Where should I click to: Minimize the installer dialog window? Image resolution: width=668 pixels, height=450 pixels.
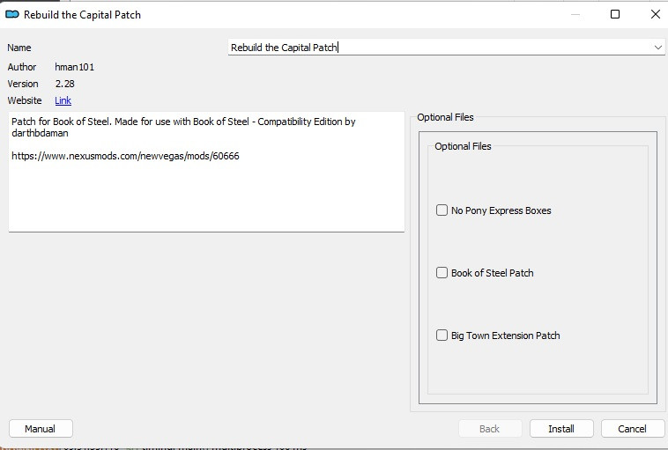pos(575,14)
